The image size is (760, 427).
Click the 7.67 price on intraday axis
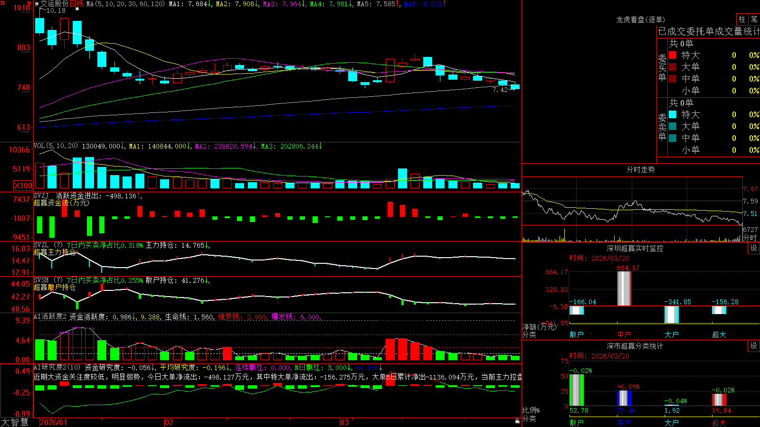(x=750, y=189)
